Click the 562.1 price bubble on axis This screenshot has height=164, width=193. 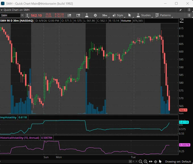click(183, 110)
